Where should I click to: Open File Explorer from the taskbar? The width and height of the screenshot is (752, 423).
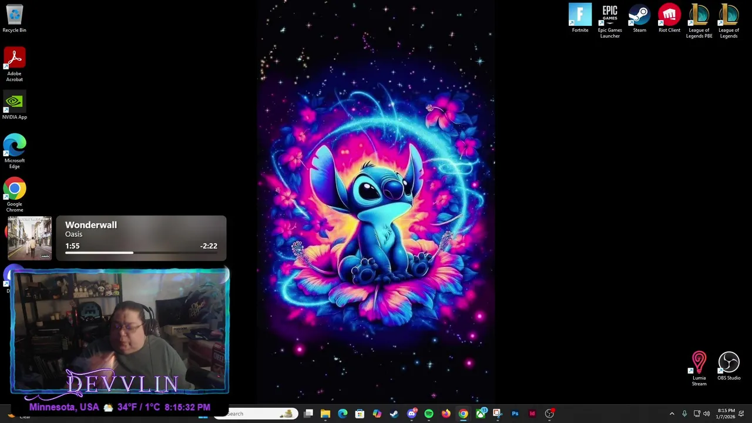coord(325,414)
